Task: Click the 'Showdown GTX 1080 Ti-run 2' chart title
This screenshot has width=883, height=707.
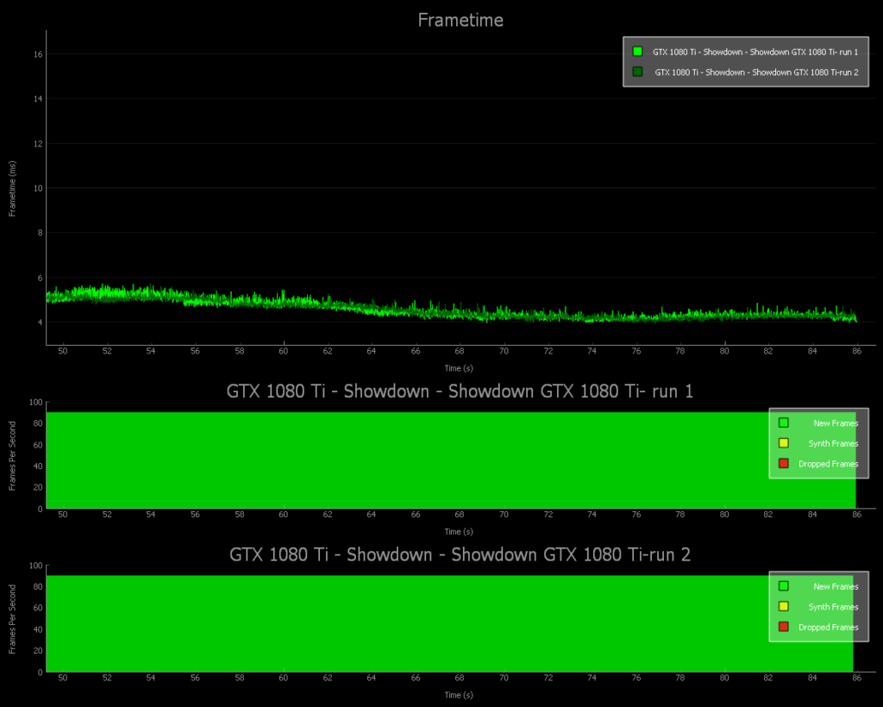Action: point(460,554)
